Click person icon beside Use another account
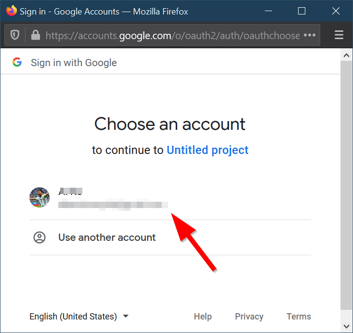Screen dimensions: 353x333 point(39,237)
